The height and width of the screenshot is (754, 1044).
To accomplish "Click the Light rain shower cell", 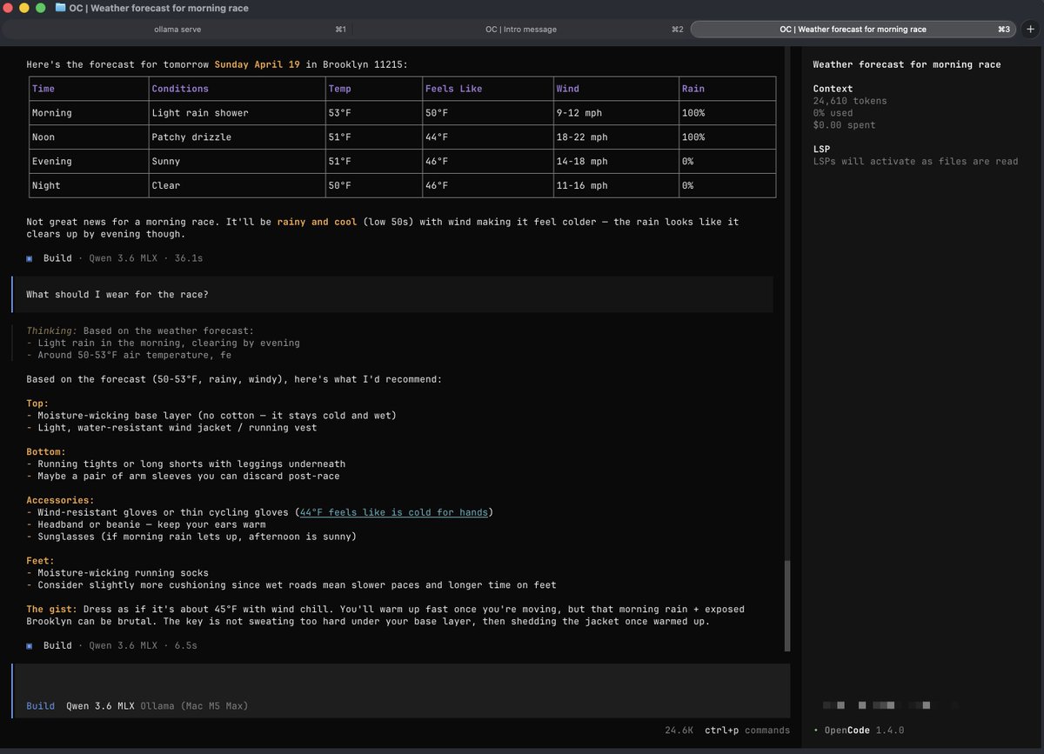I will click(200, 113).
